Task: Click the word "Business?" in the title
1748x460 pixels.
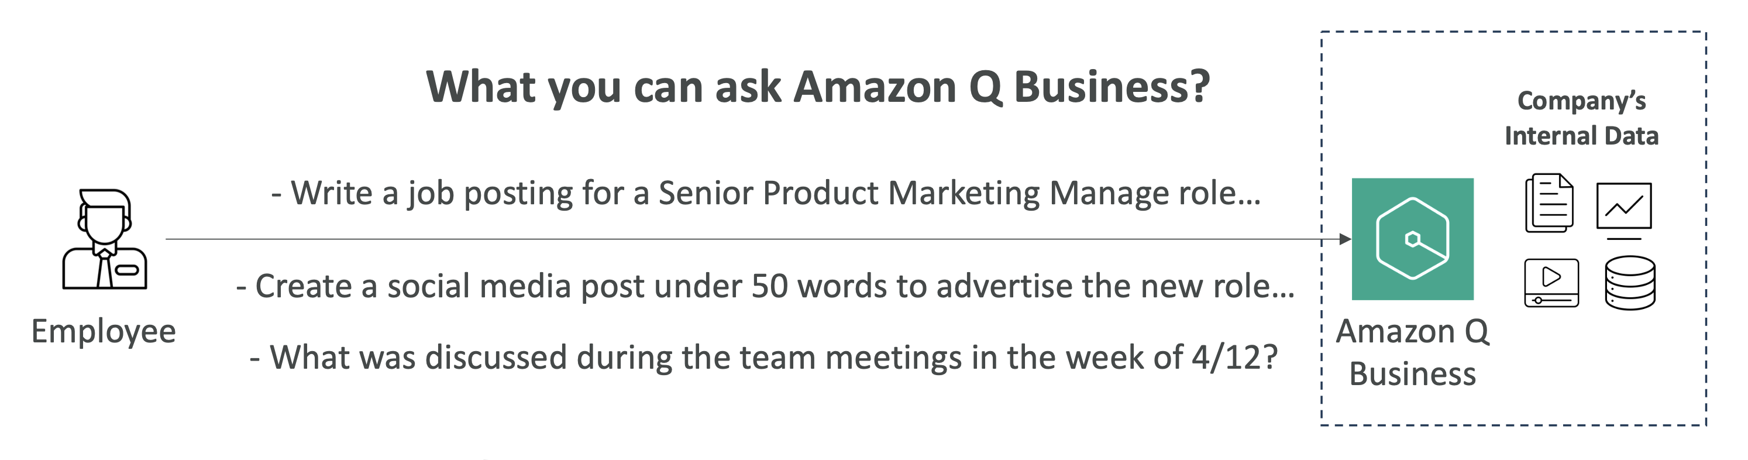Action: (1112, 87)
